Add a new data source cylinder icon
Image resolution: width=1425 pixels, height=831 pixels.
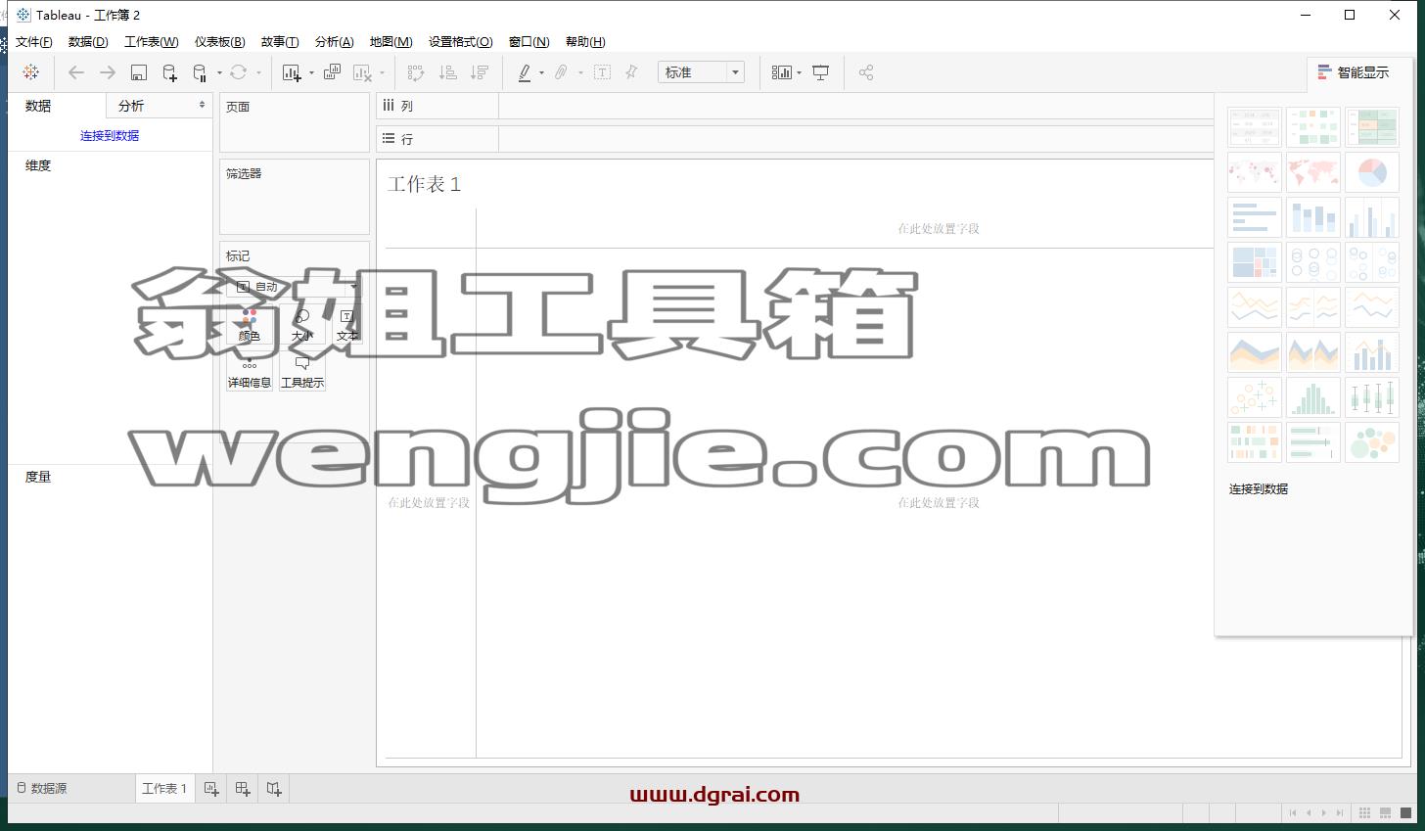click(x=169, y=72)
